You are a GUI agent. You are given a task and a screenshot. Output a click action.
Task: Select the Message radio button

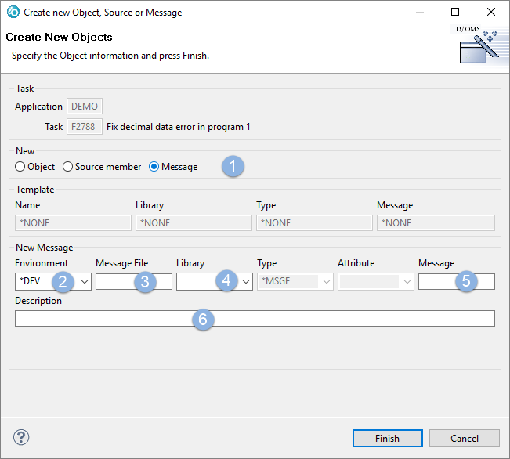point(154,167)
